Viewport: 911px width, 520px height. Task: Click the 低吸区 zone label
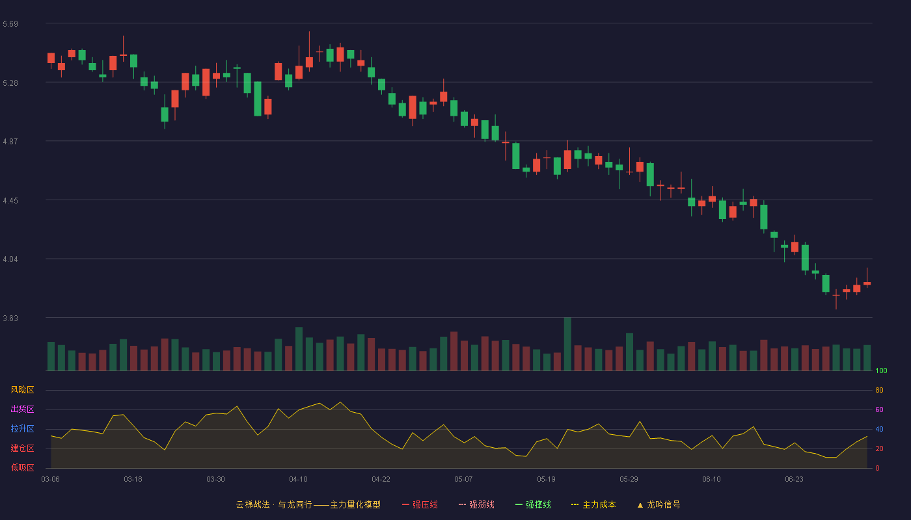click(23, 468)
